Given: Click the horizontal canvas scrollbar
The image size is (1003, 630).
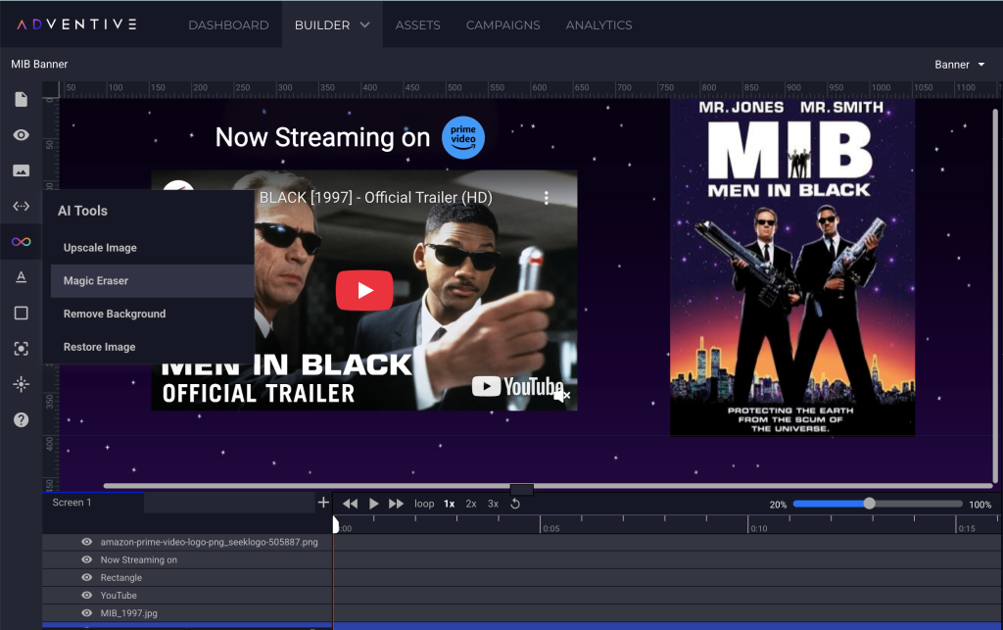Looking at the screenshot, I should pos(548,486).
